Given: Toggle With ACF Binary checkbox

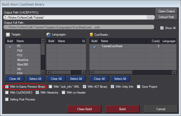Looking at the screenshot, I should click(x=85, y=87).
